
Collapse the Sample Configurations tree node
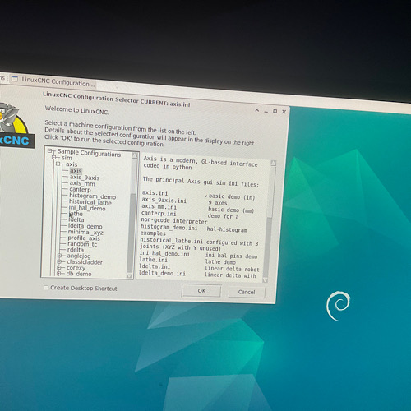(x=50, y=151)
